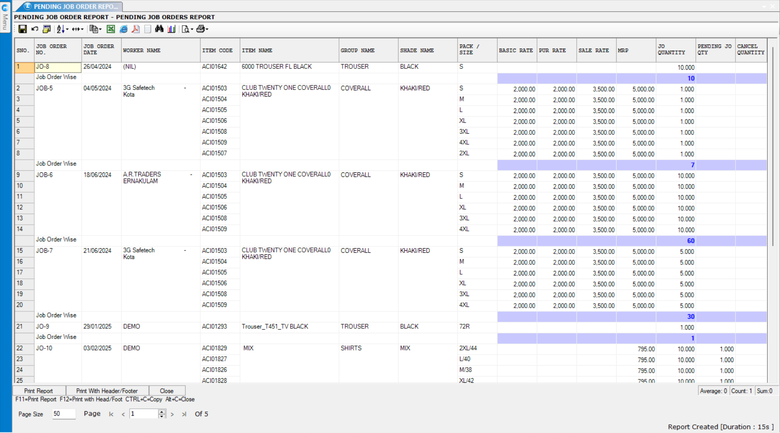The height and width of the screenshot is (433, 780).
Task: Click the Print Report button
Action: click(38, 391)
